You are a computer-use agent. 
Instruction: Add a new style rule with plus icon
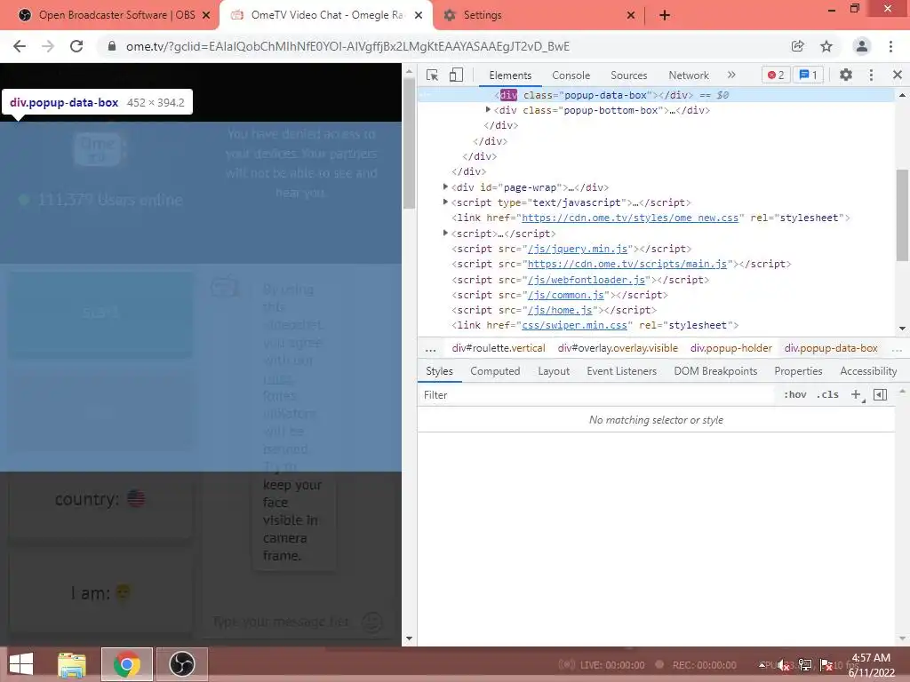(x=856, y=395)
